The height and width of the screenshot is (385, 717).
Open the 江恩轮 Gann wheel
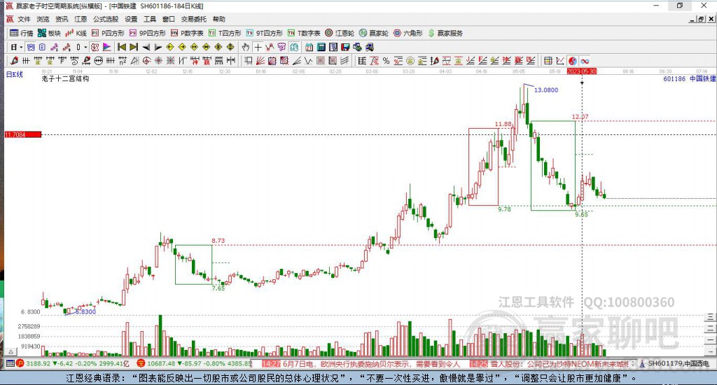(x=340, y=33)
